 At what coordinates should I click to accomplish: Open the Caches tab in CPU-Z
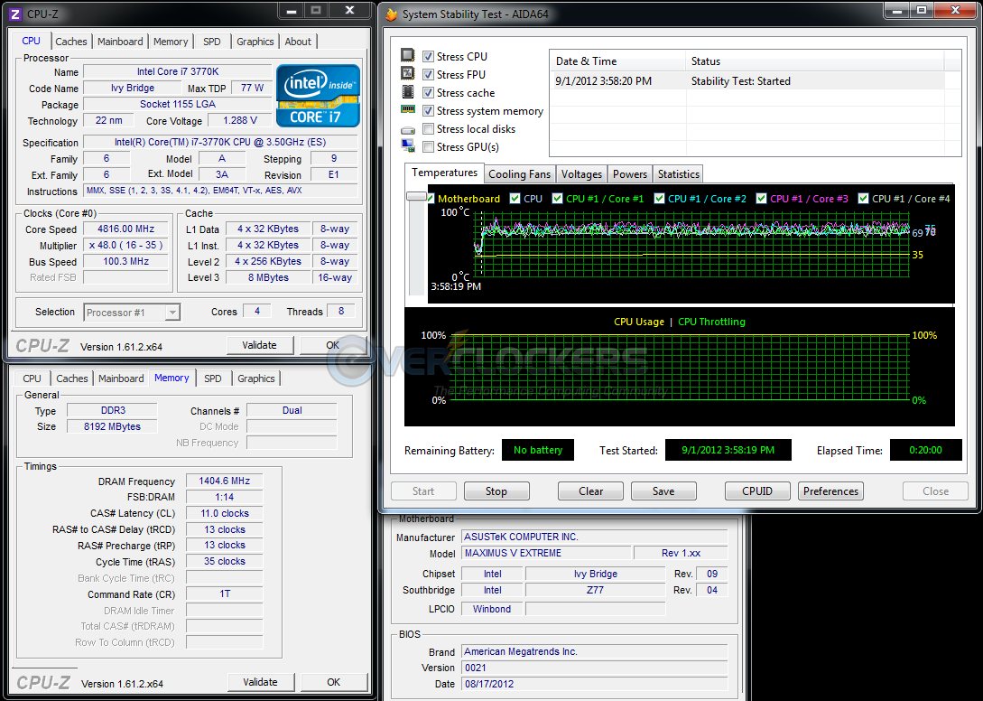[71, 42]
